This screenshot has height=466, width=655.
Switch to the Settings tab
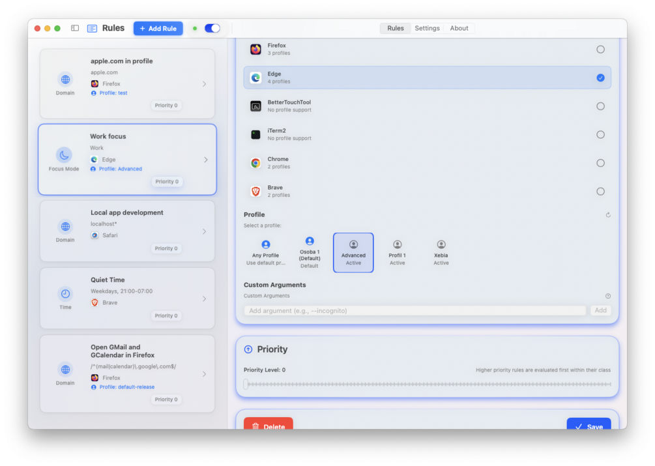coord(427,29)
